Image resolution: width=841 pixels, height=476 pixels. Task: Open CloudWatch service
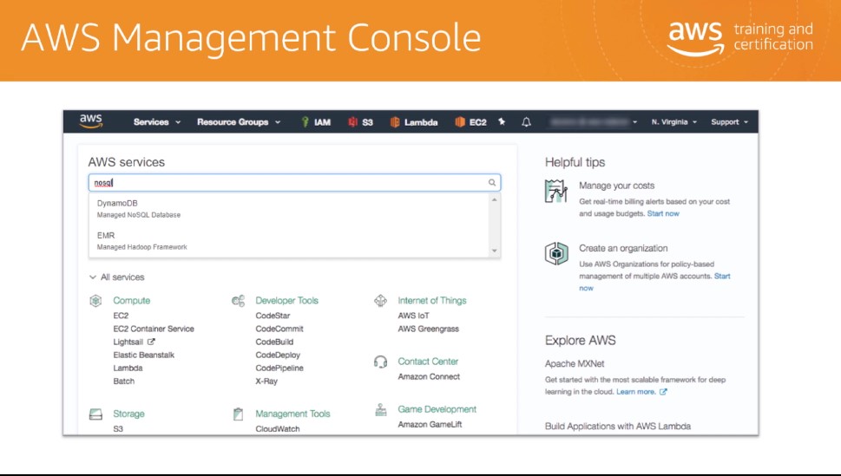click(x=277, y=429)
